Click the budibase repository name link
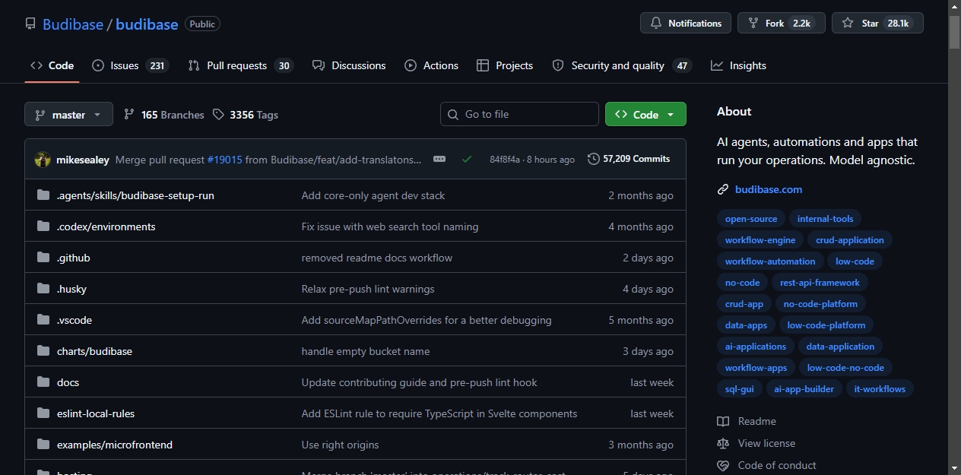 point(147,24)
